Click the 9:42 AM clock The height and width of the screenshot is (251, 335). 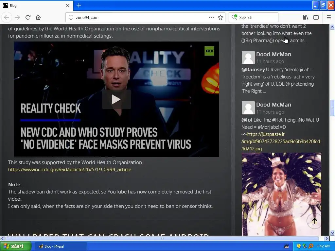click(323, 246)
